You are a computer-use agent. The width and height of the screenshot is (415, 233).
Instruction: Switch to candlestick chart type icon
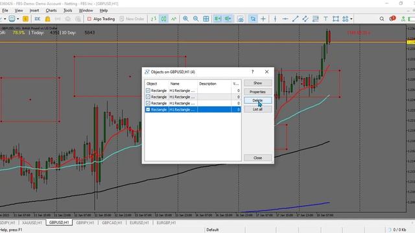(164, 19)
